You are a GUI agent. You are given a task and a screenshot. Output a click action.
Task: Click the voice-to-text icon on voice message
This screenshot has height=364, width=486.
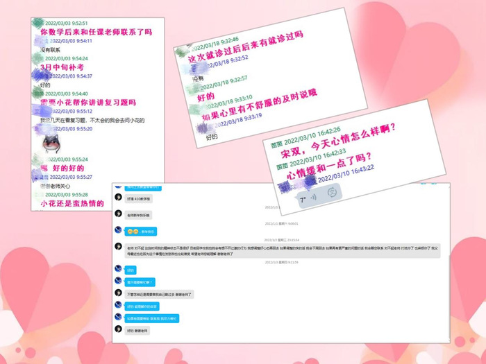tap(332, 191)
